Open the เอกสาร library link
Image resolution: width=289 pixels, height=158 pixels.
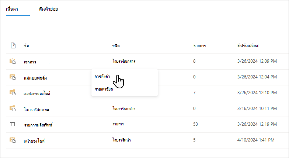(30, 62)
